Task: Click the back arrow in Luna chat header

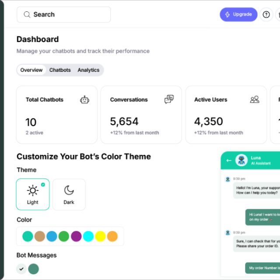Action: click(229, 161)
